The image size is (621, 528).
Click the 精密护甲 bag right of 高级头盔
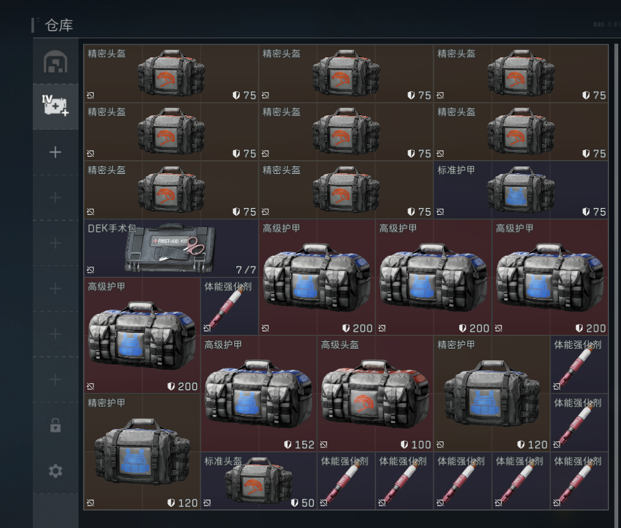pos(492,394)
